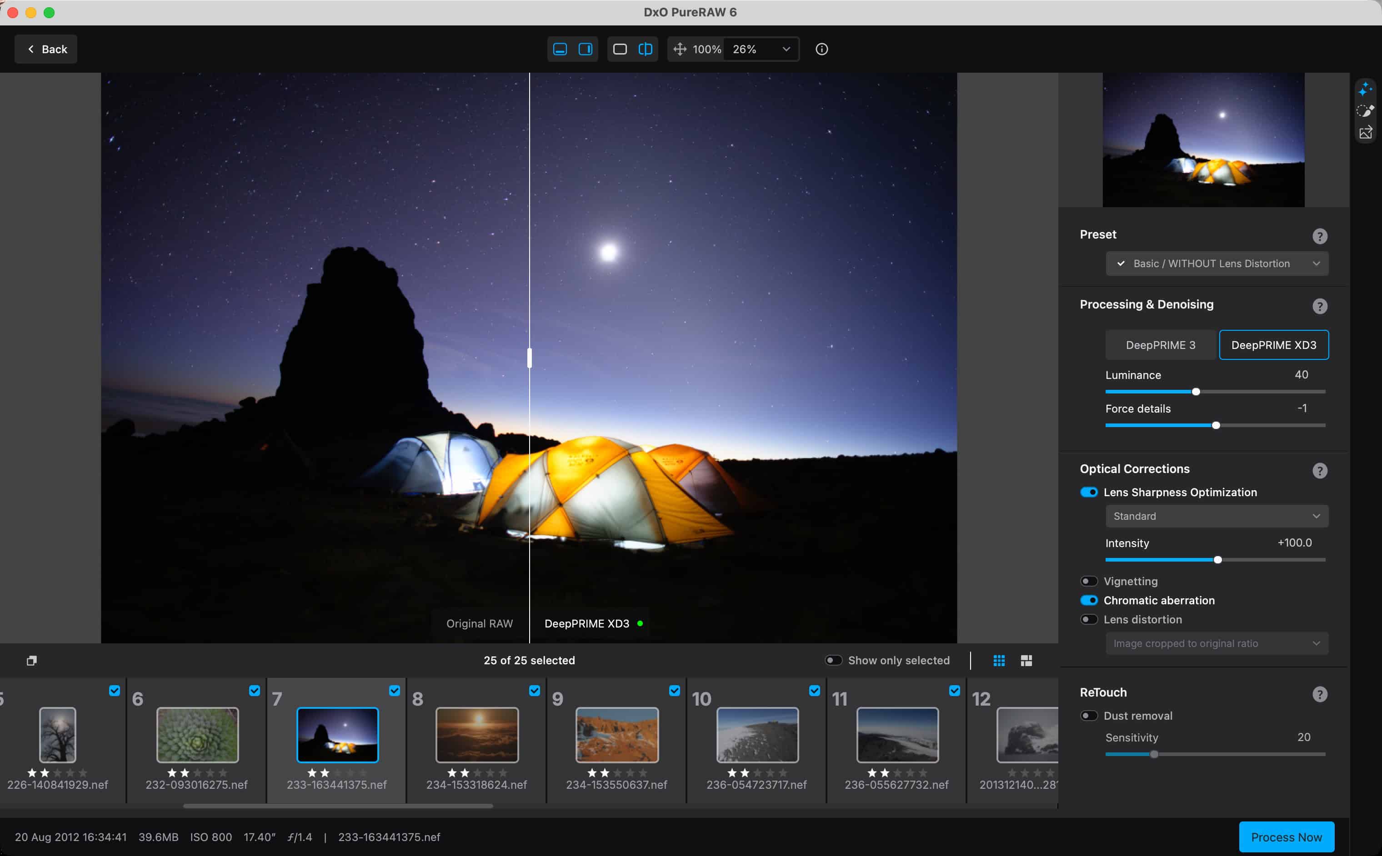Open Preset help question mark
The width and height of the screenshot is (1382, 856).
tap(1320, 236)
